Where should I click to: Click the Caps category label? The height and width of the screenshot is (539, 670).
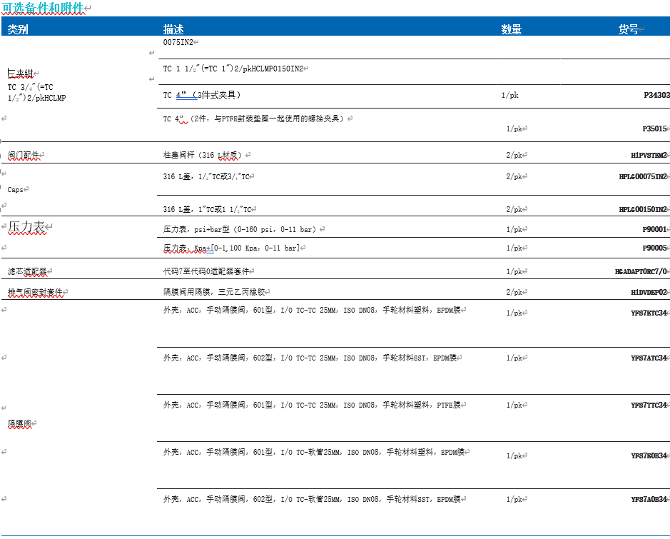tap(16, 190)
